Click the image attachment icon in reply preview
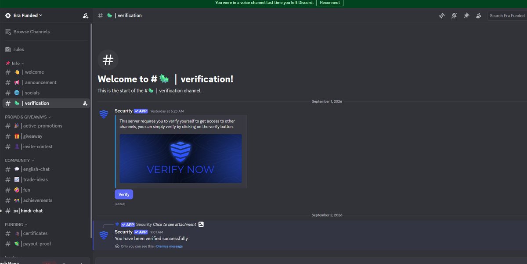This screenshot has width=527, height=264. (x=201, y=224)
